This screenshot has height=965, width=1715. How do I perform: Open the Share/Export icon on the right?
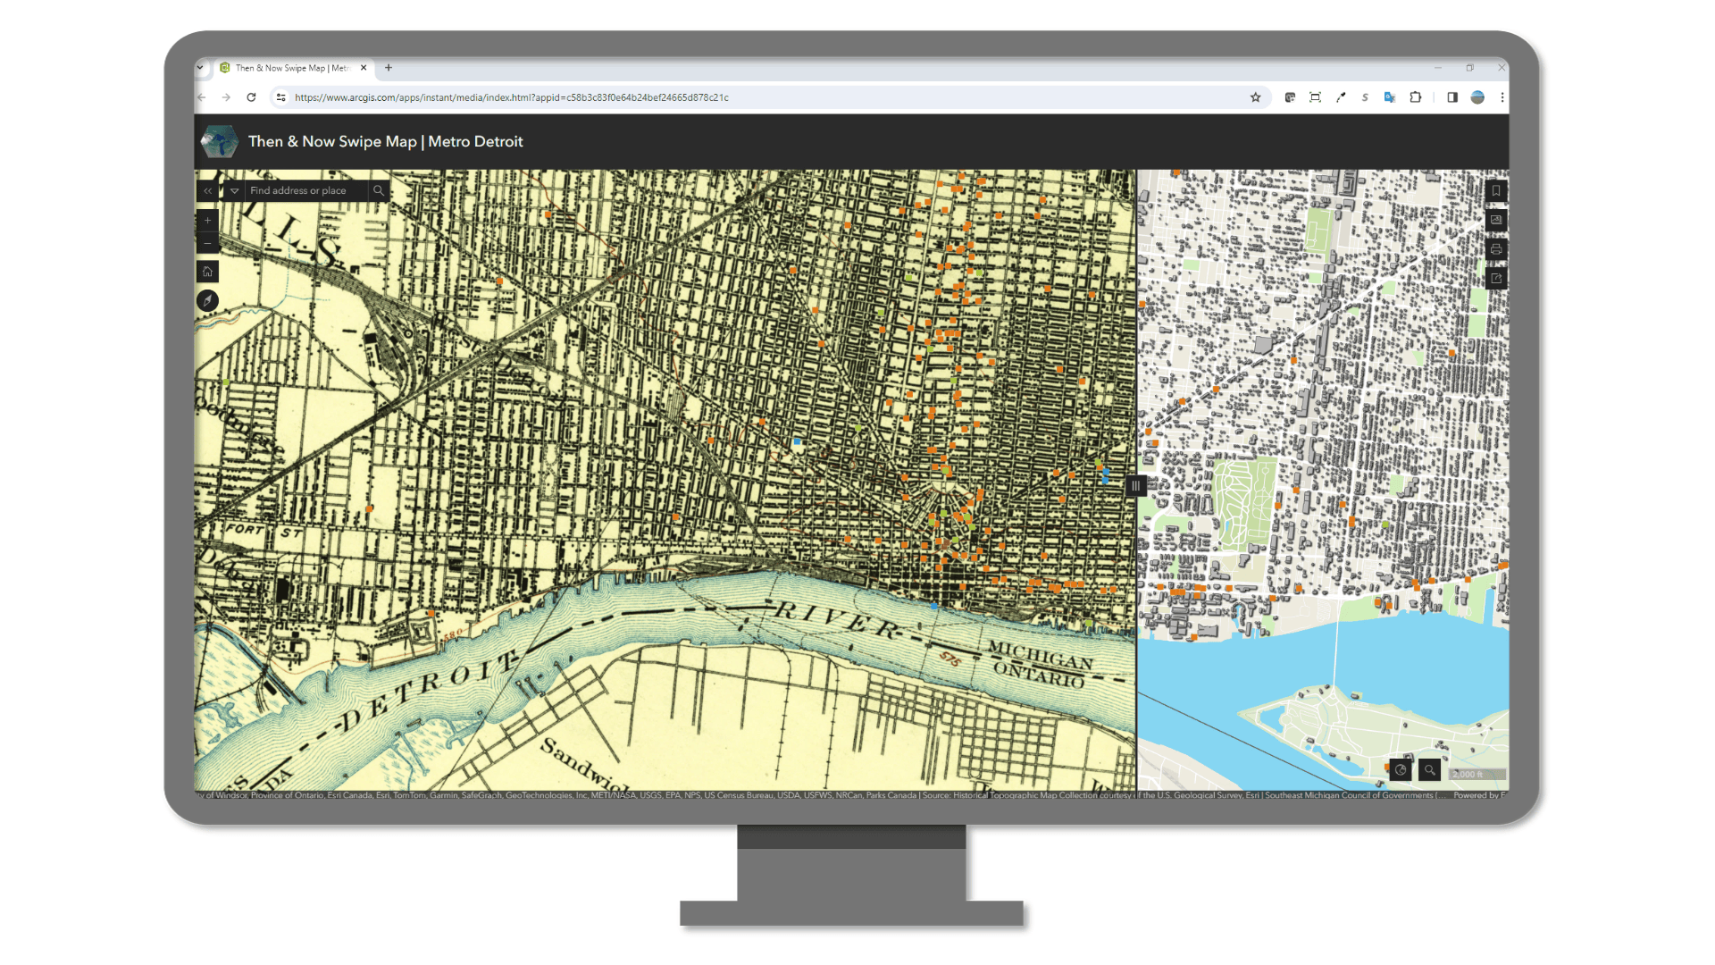pyautogui.click(x=1496, y=278)
